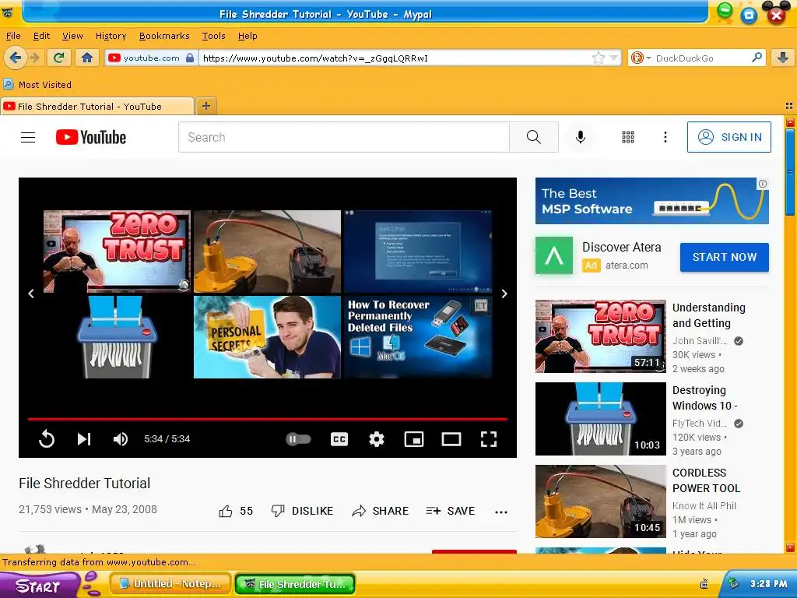The width and height of the screenshot is (797, 598).
Task: Open the browser home page icon
Action: [87, 58]
